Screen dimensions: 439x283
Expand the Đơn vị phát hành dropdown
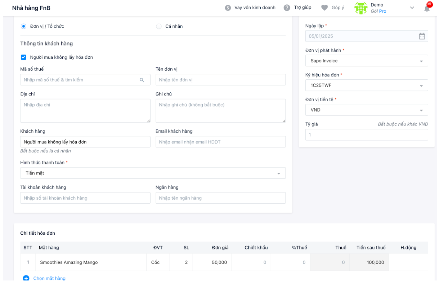point(367,61)
